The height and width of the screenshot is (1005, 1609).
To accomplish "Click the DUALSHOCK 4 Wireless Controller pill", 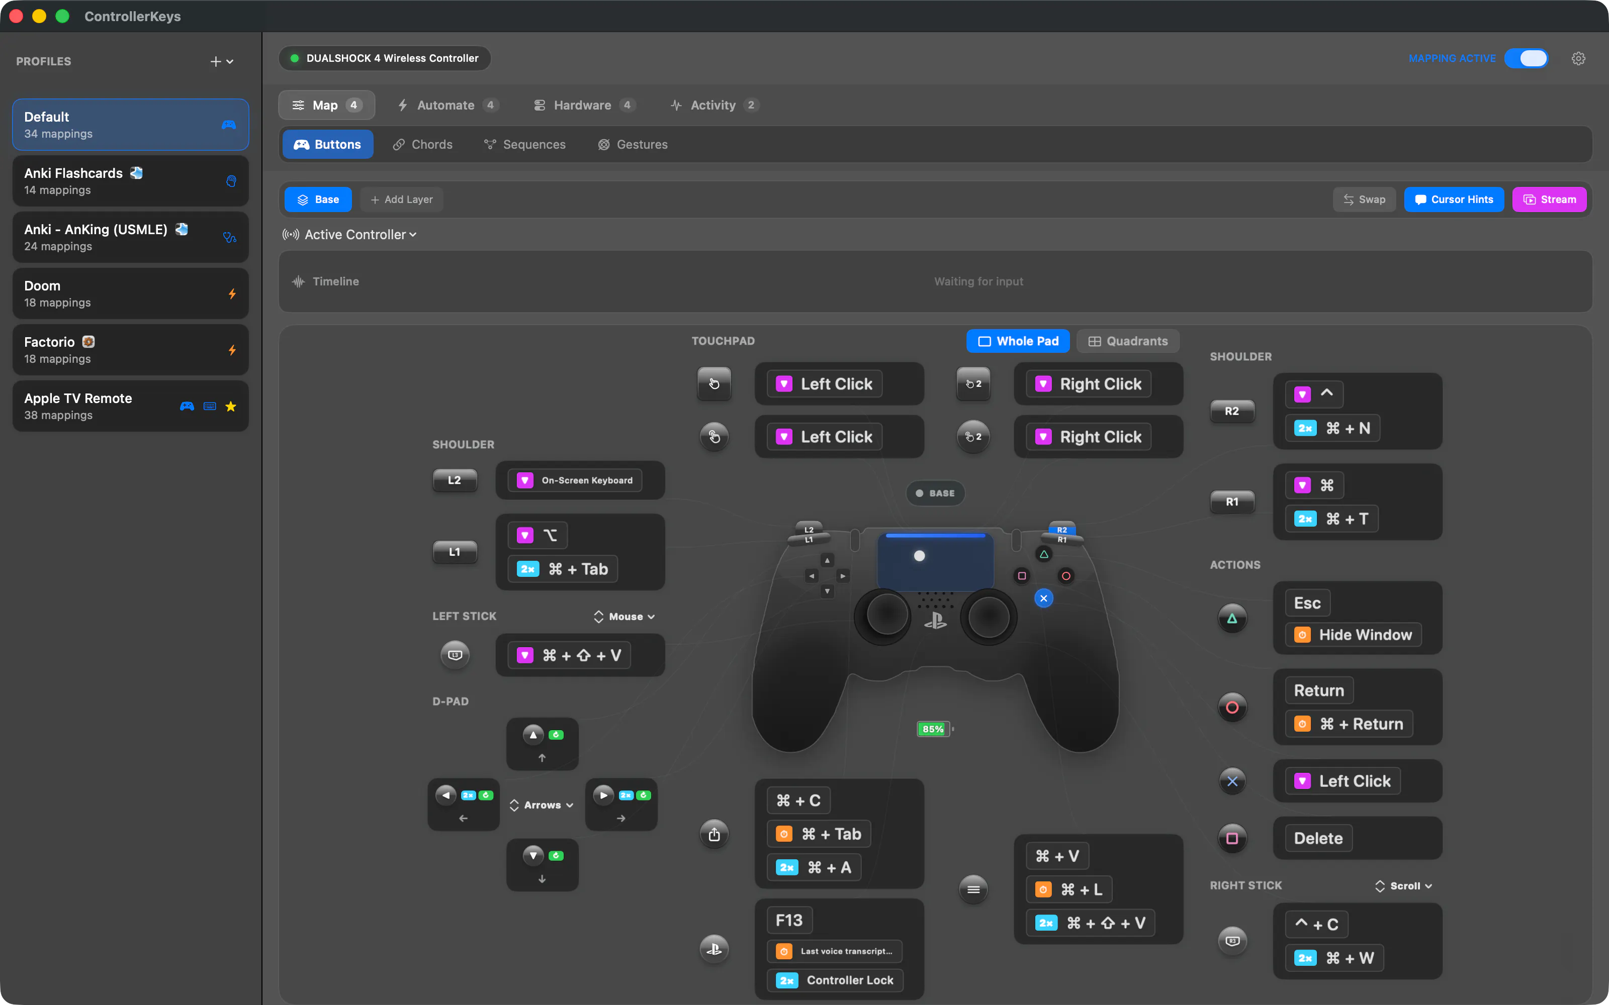I will [384, 58].
